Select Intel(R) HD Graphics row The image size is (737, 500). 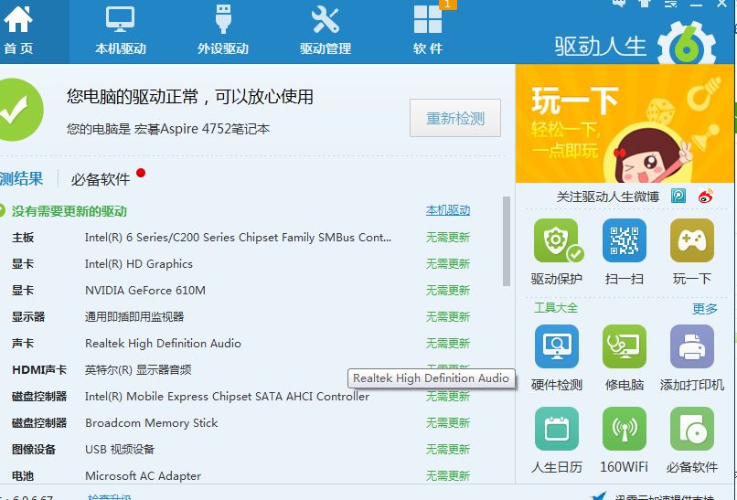tap(240, 263)
